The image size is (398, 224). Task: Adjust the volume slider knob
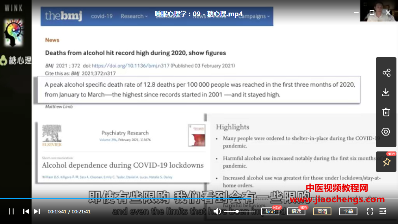tap(237, 211)
